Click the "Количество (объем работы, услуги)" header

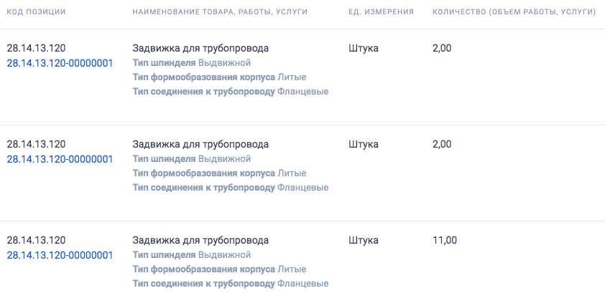pyautogui.click(x=514, y=12)
